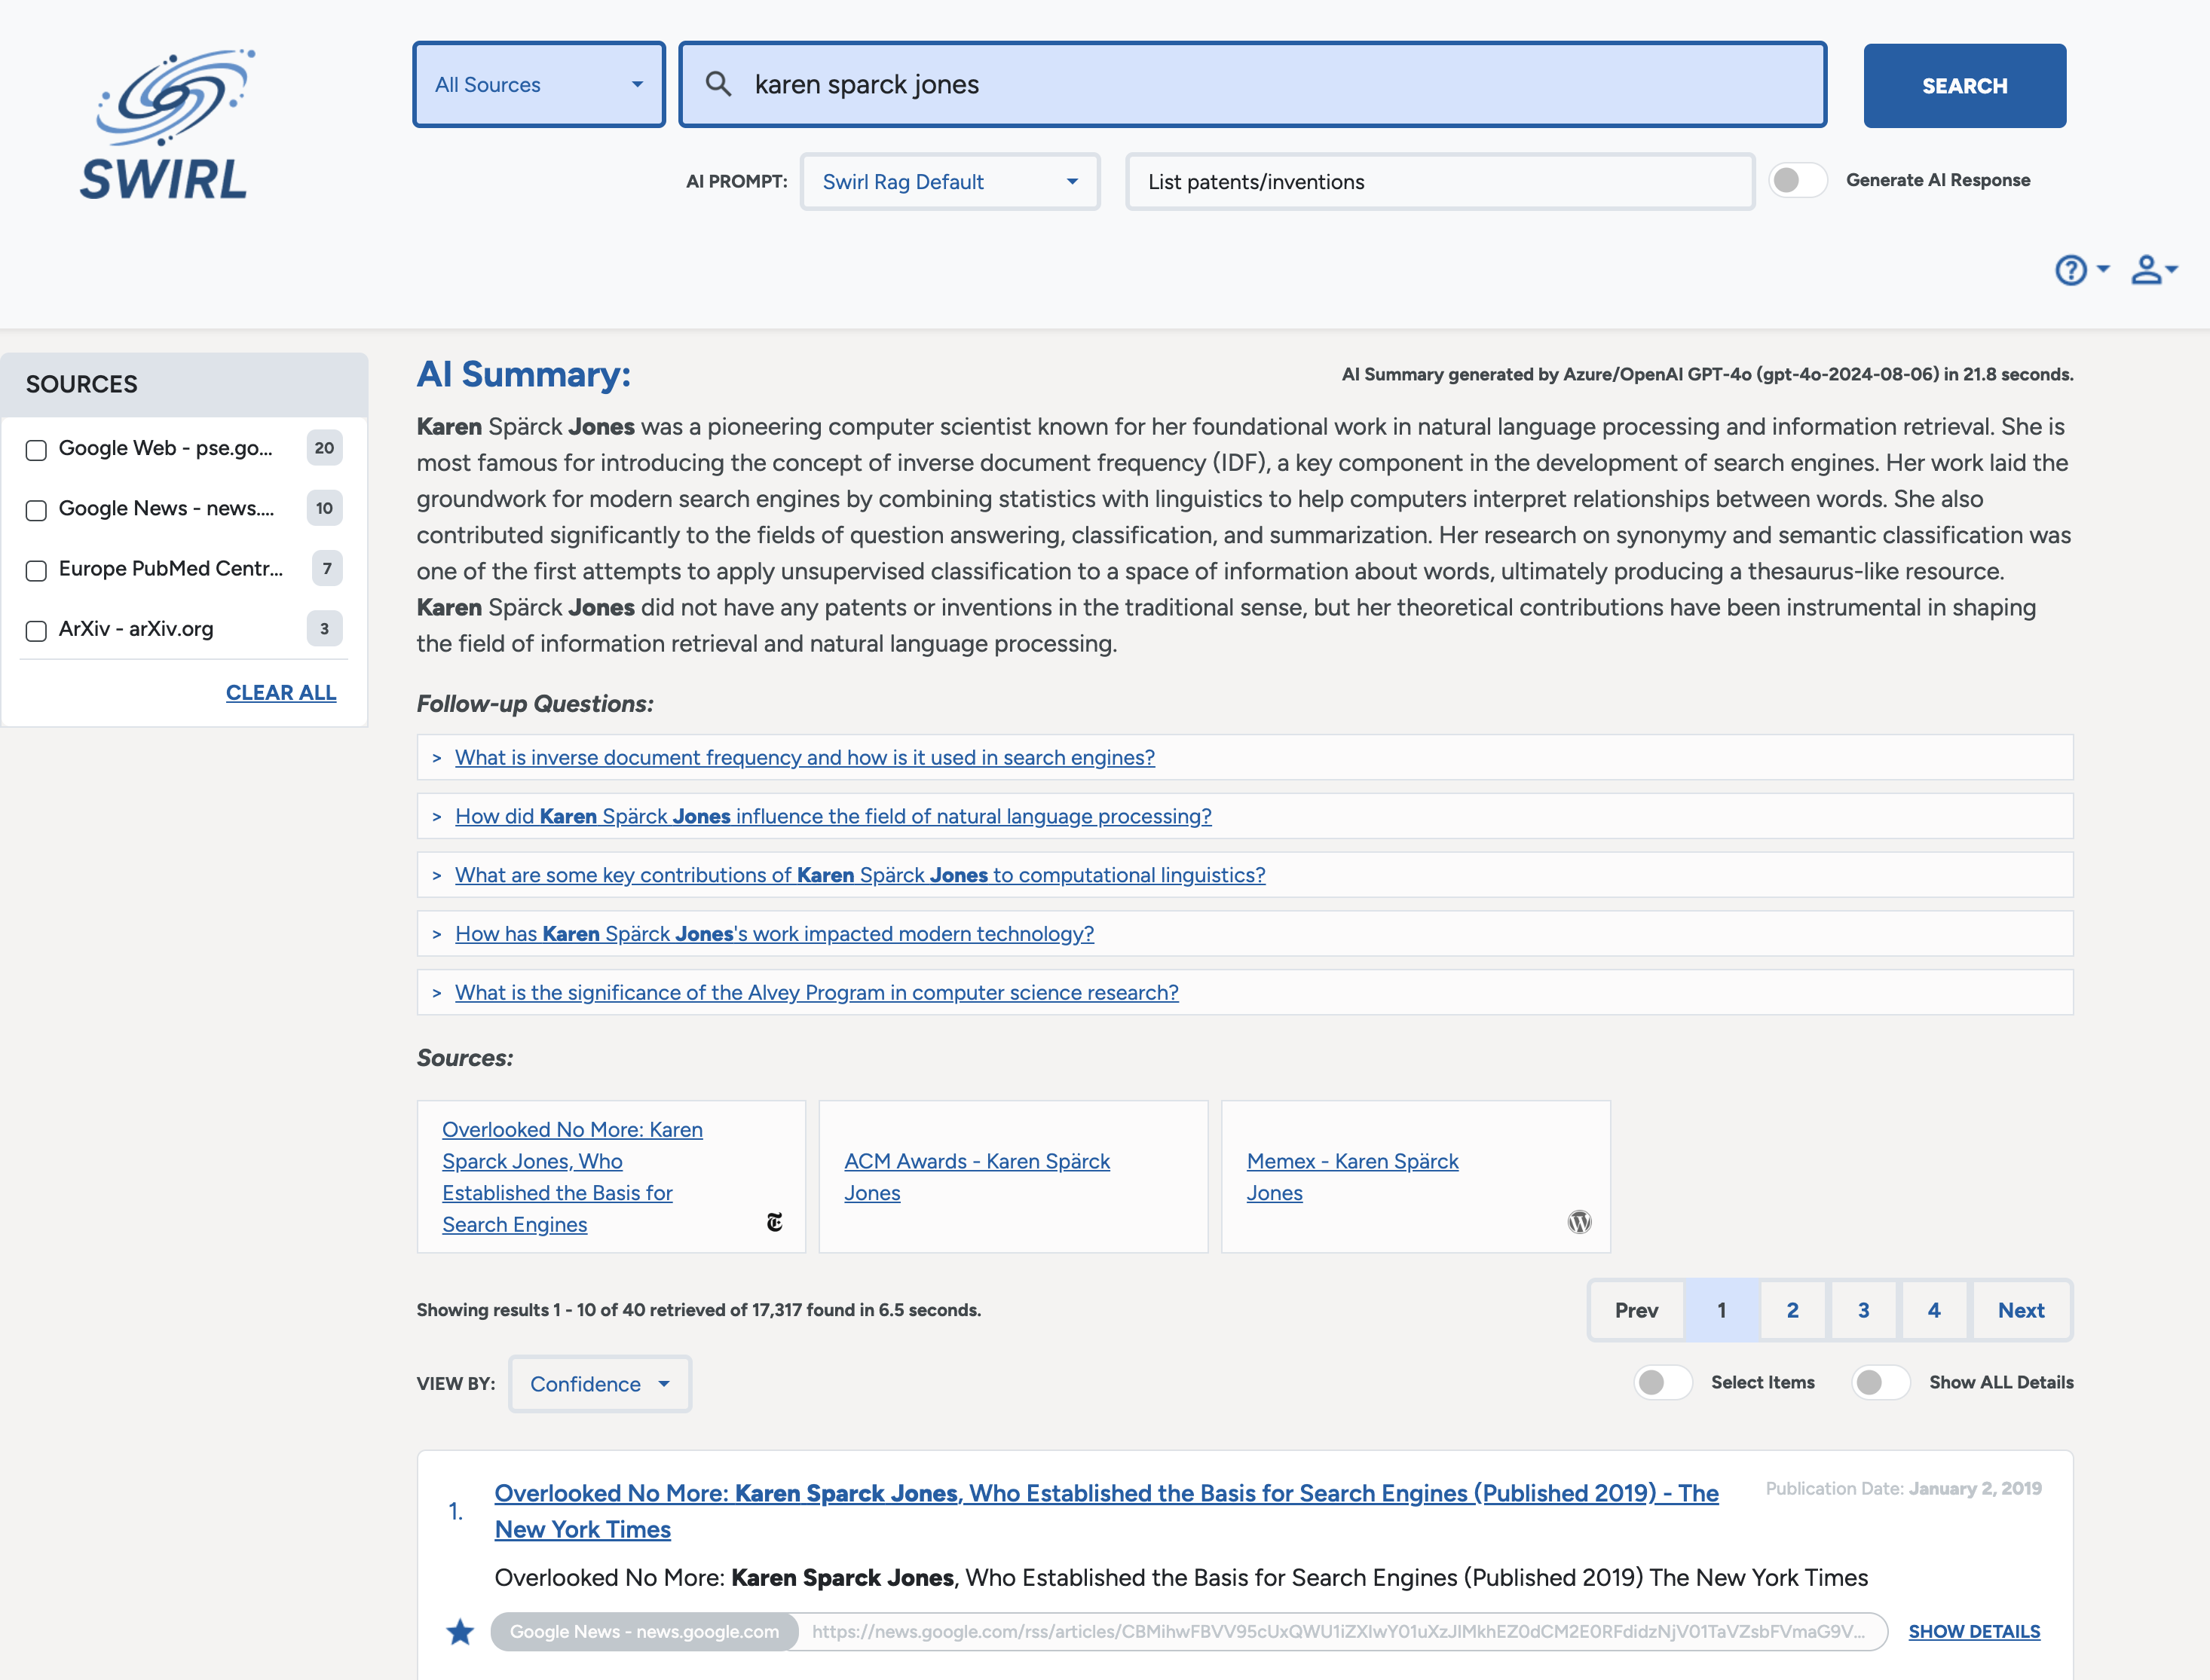Viewport: 2210px width, 1680px height.
Task: Go to results page 1
Action: coord(1722,1310)
